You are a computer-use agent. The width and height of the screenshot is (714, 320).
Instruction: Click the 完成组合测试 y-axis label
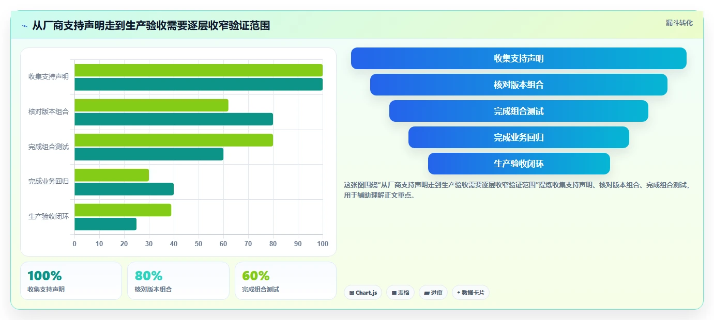point(49,147)
